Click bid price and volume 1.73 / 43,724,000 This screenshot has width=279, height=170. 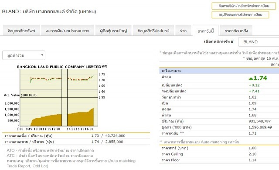coord(108,136)
